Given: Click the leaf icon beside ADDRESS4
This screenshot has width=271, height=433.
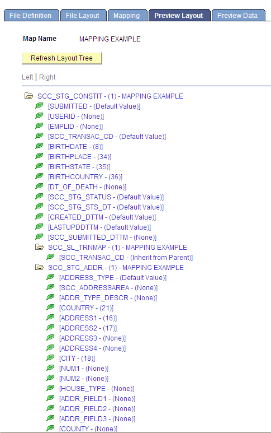Looking at the screenshot, I should coord(50,348).
